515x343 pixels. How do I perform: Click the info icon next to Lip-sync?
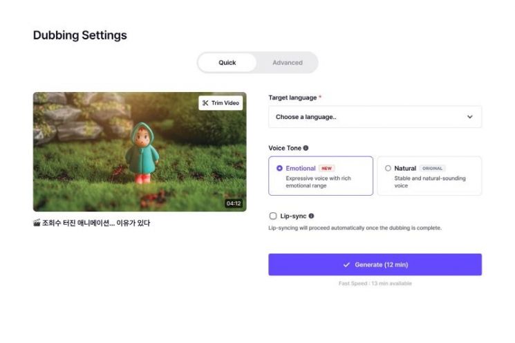point(311,216)
